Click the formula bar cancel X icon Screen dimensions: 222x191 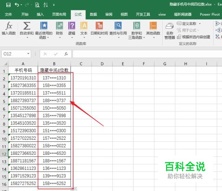(x=45, y=54)
